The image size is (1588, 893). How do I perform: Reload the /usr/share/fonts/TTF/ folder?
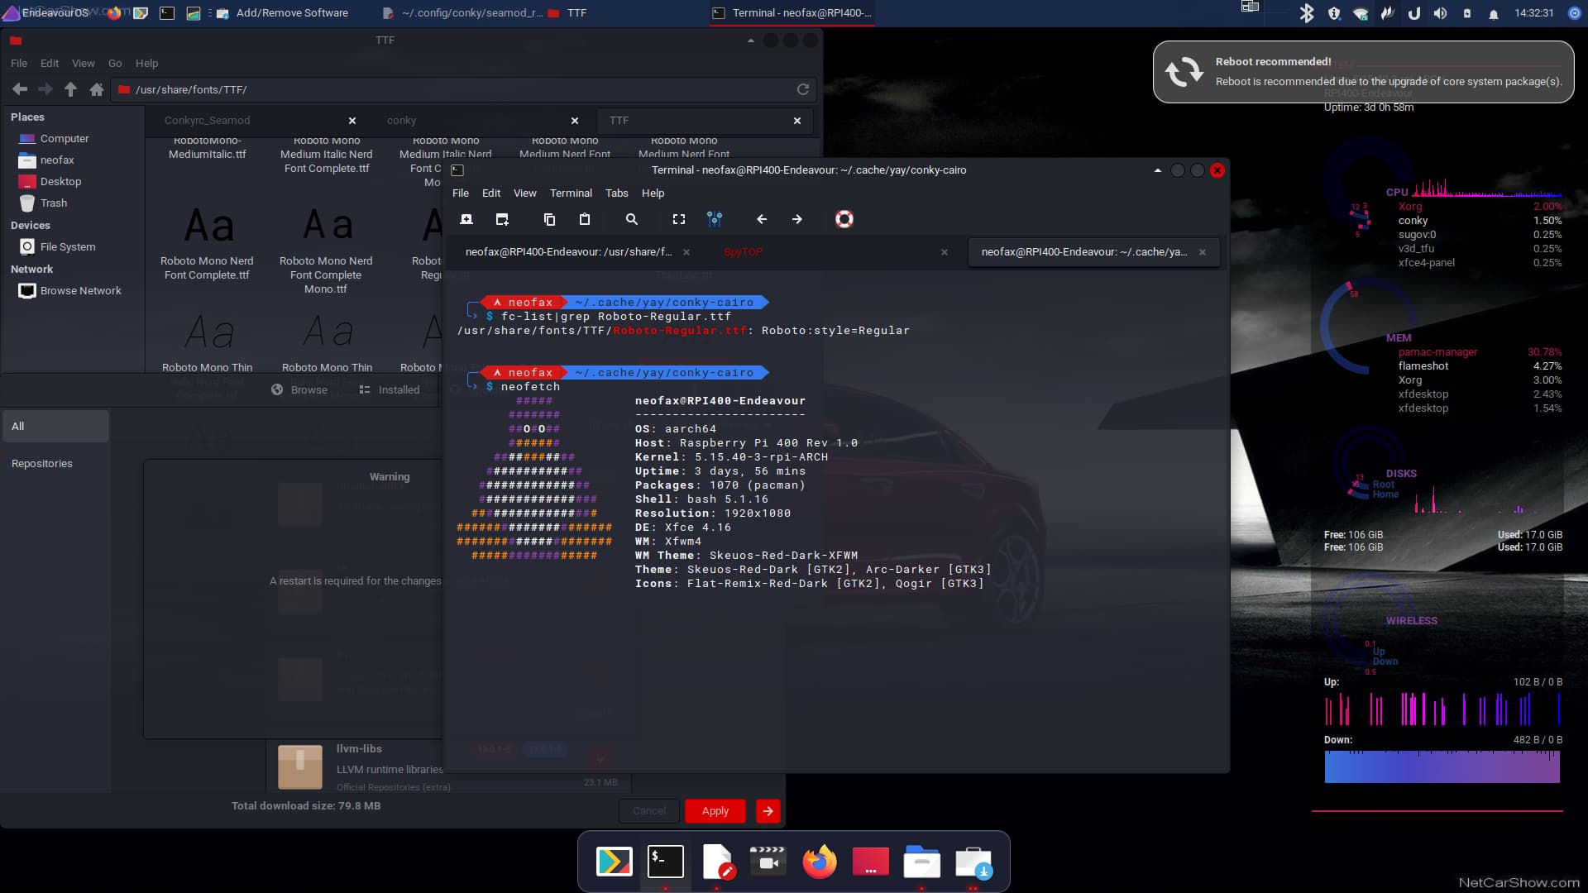coord(802,89)
